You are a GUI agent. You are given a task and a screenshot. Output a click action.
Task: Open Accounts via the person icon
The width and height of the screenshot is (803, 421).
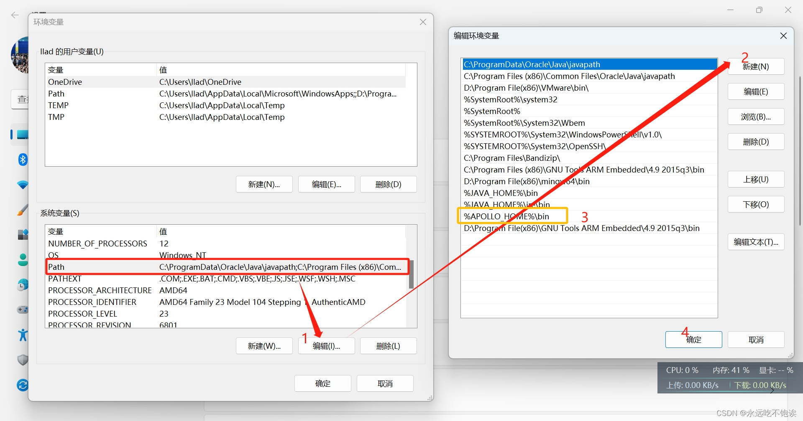(x=23, y=259)
